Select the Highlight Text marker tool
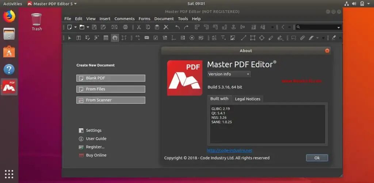The height and width of the screenshot is (183, 374). pos(311,38)
